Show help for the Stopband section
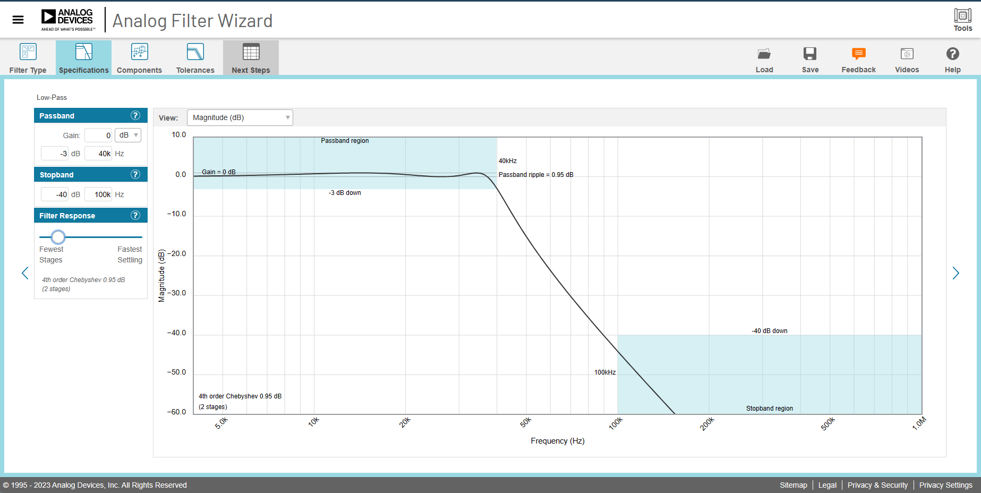 coord(135,174)
